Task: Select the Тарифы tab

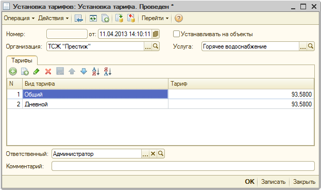Action: [x=22, y=60]
